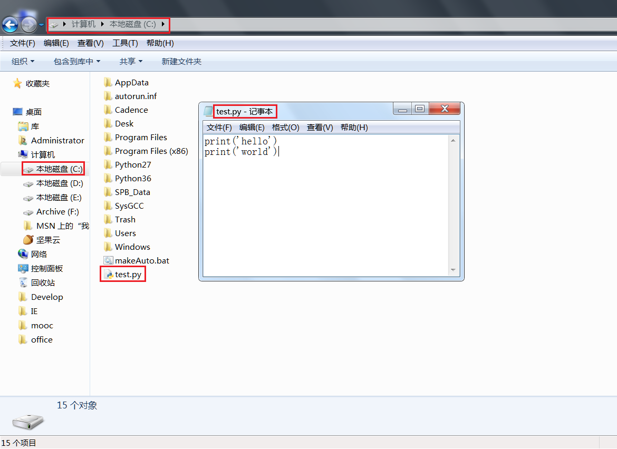
Task: Click the Notepad scrollbar down arrow
Action: click(453, 270)
